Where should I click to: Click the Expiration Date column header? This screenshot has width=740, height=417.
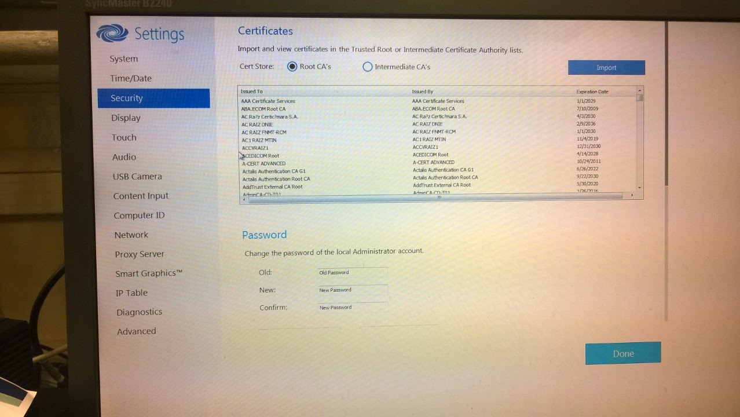pyautogui.click(x=592, y=92)
